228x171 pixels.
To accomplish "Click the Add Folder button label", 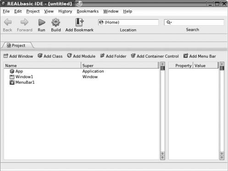I will [x=116, y=56].
